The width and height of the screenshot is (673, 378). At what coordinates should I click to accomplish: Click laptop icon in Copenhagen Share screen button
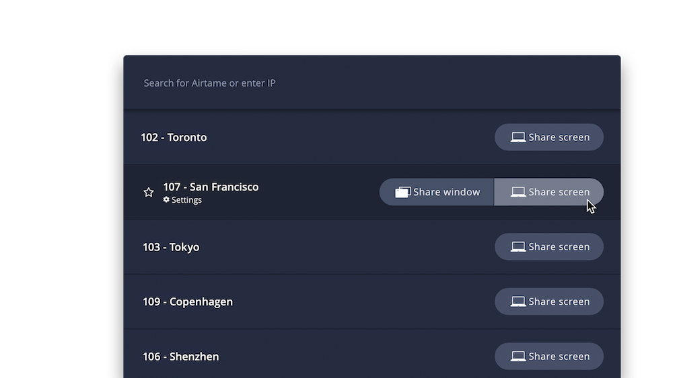pyautogui.click(x=518, y=301)
